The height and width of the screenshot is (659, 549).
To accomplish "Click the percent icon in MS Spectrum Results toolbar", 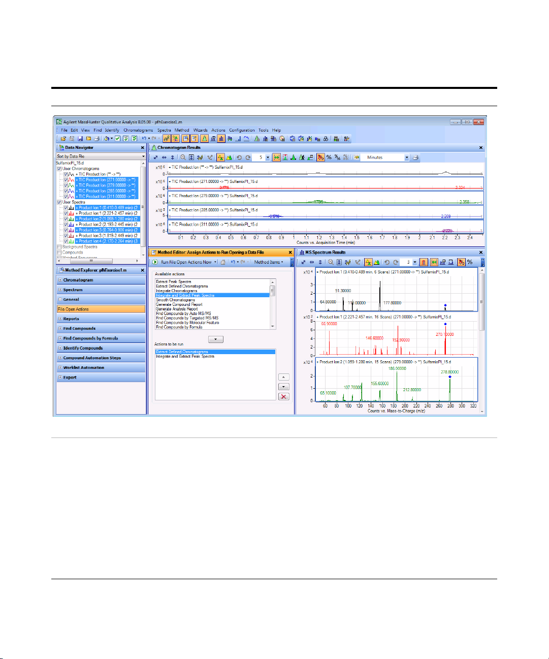I will click(470, 262).
